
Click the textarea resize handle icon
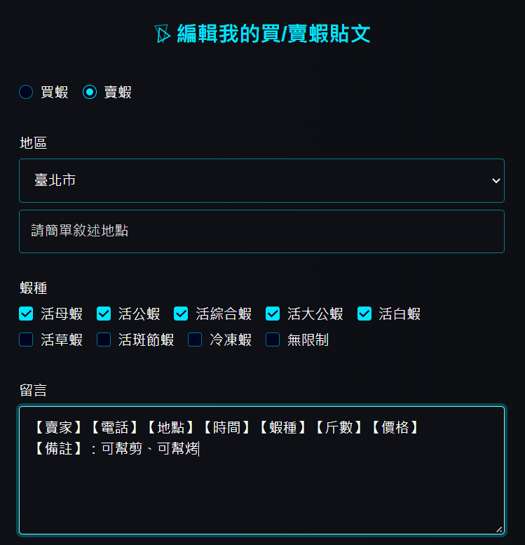point(499,530)
